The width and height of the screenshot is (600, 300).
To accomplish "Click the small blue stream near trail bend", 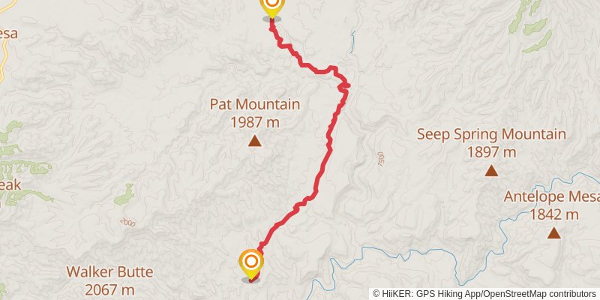I will [x=352, y=41].
